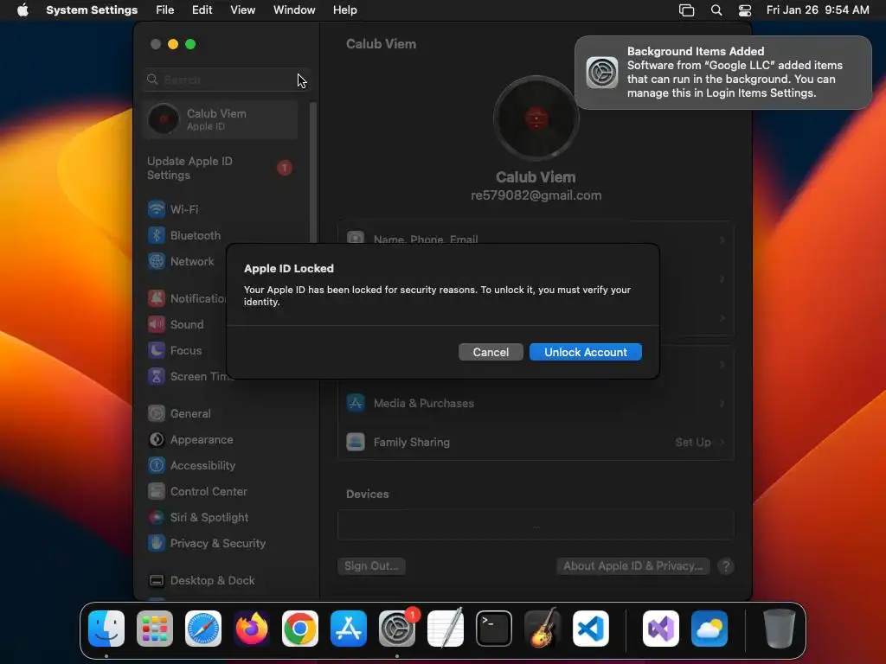This screenshot has width=886, height=664.
Task: Launch Visual Studio Code from Dock
Action: 590,629
